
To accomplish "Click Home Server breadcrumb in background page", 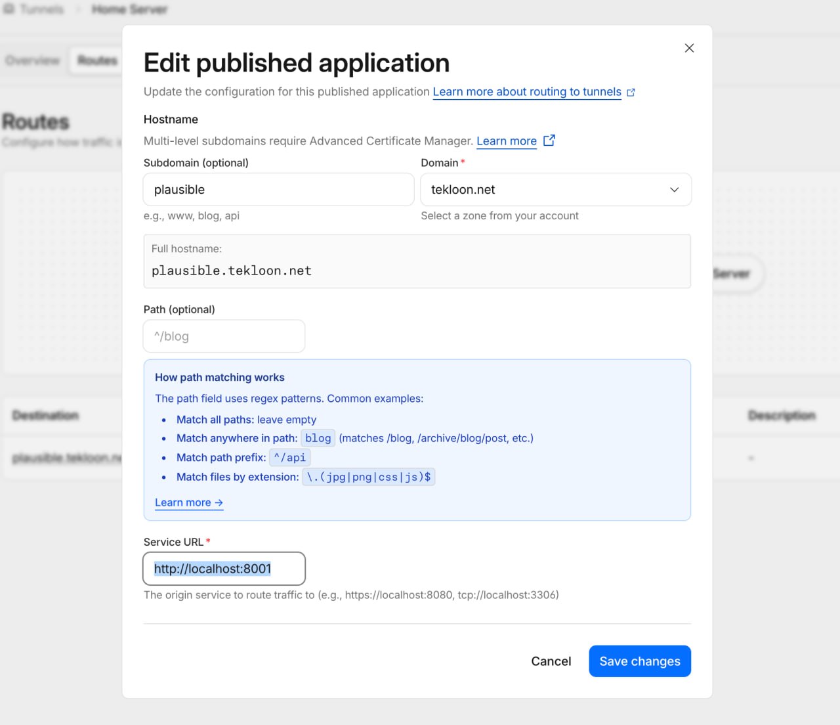I will tap(129, 9).
